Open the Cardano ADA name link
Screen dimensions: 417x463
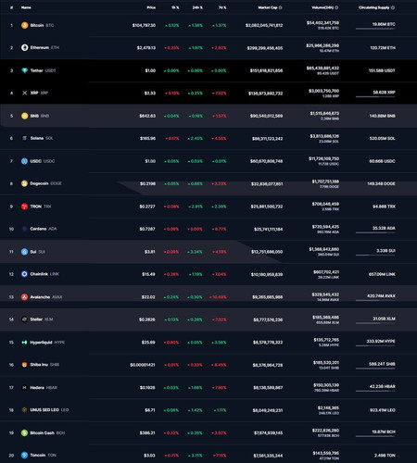point(44,229)
